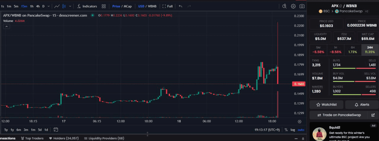Select the 6H stats tab
379x141 pixels.
(353, 50)
